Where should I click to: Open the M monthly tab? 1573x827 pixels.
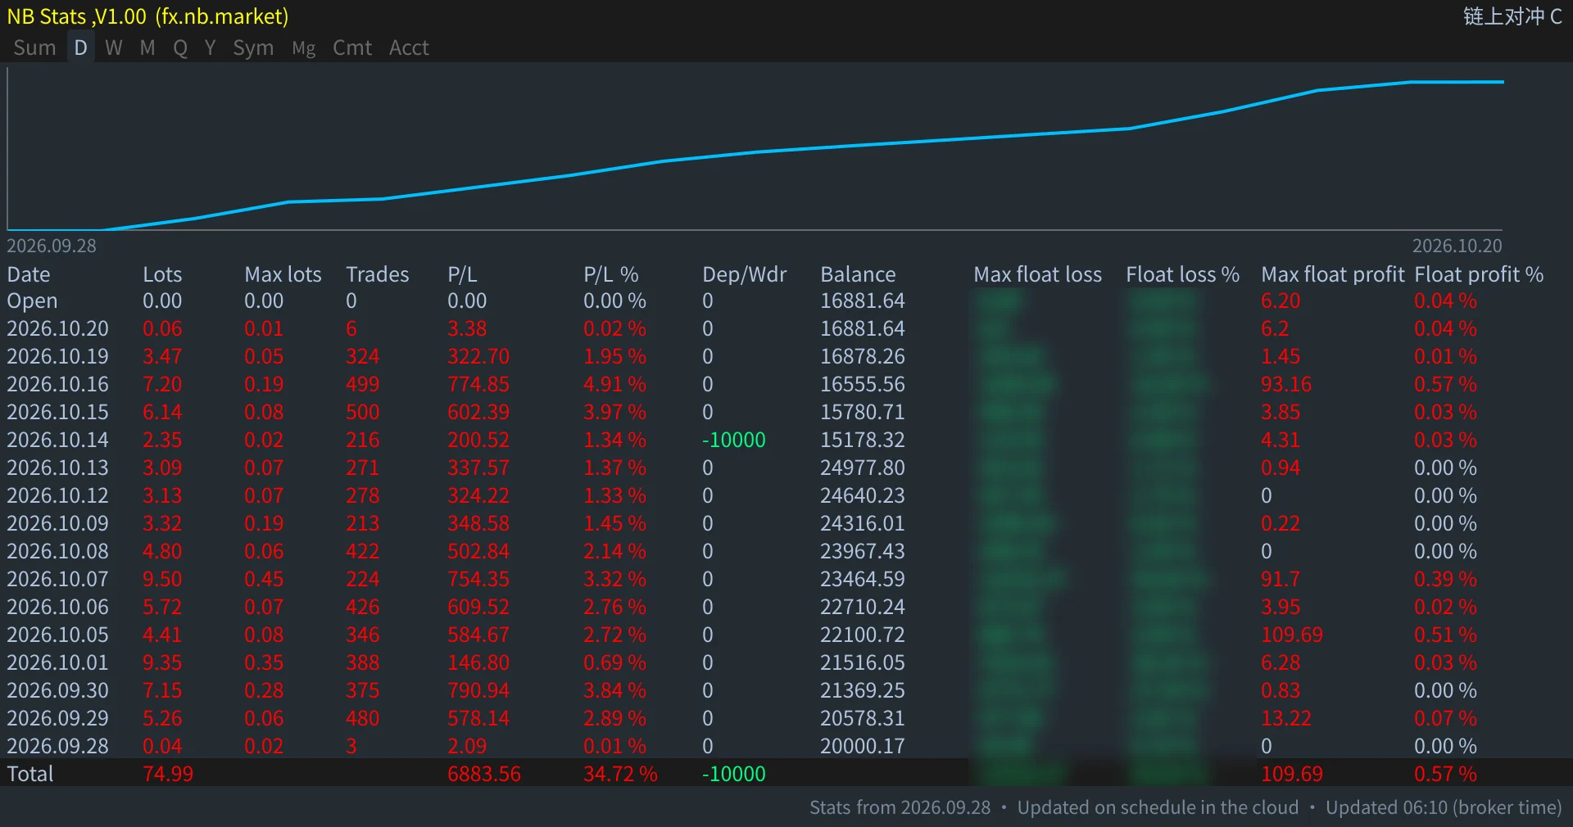point(147,47)
